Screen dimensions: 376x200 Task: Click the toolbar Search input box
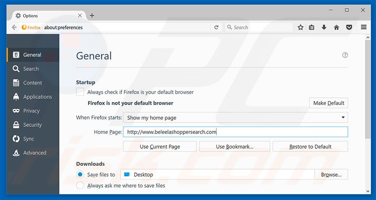259,27
